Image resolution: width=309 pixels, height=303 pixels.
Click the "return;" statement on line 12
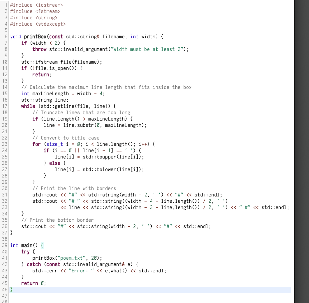click(42, 75)
